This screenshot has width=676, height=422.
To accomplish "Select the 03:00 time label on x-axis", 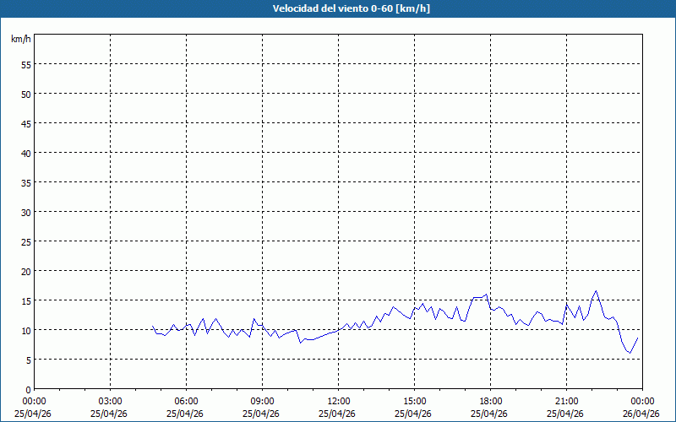I will pyautogui.click(x=110, y=401).
